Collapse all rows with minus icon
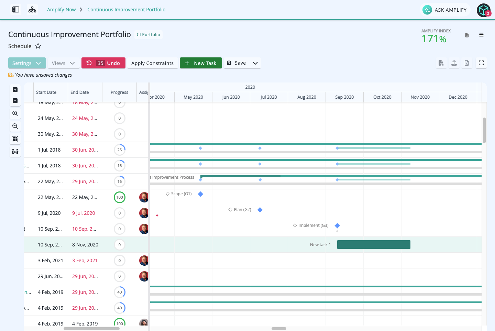This screenshot has height=331, width=495. click(15, 101)
